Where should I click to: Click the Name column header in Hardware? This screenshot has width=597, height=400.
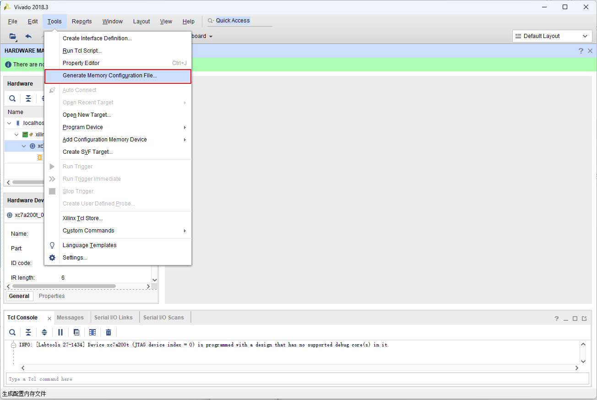(16, 112)
